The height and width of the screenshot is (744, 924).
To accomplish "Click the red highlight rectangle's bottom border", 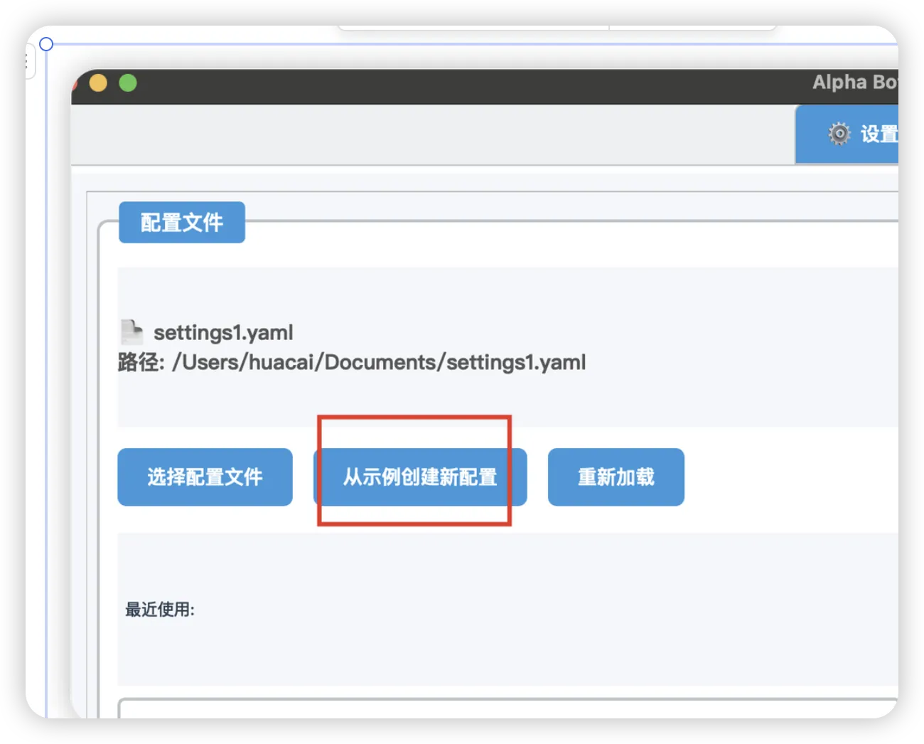I will click(x=414, y=524).
